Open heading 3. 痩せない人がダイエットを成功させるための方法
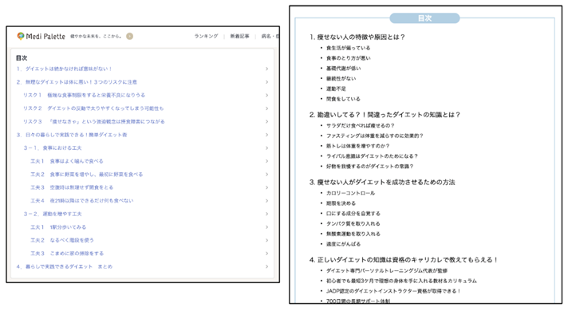This screenshot has height=311, width=568. pyautogui.click(x=382, y=182)
